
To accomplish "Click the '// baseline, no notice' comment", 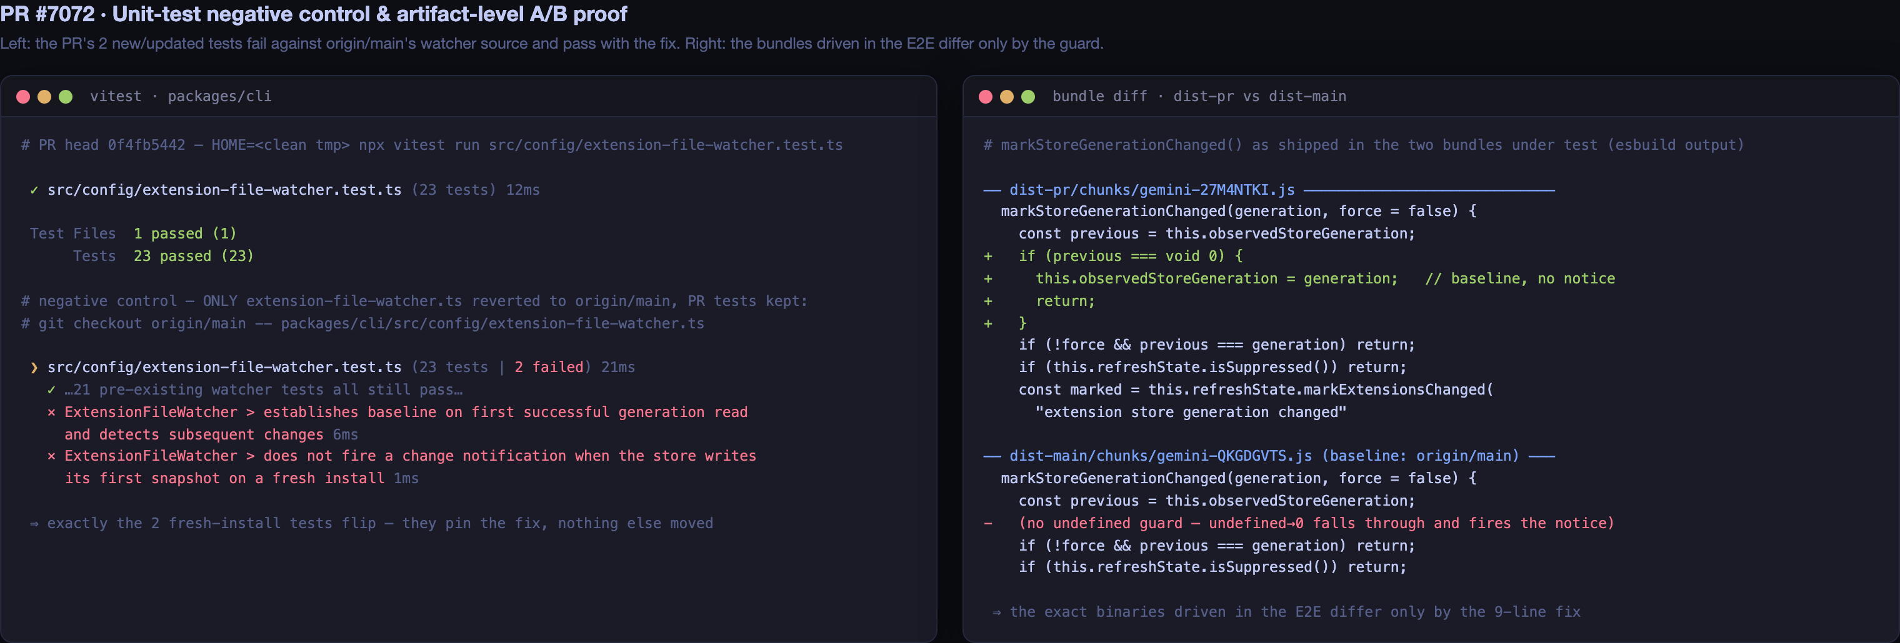I will pyautogui.click(x=1519, y=279).
